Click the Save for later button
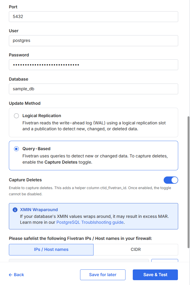This screenshot has height=285, width=190. pyautogui.click(x=103, y=275)
